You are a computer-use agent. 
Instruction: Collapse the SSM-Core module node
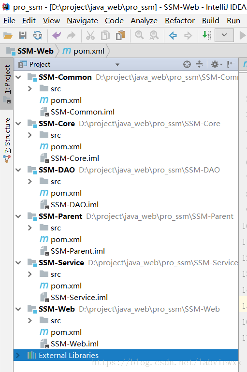[x=18, y=123]
